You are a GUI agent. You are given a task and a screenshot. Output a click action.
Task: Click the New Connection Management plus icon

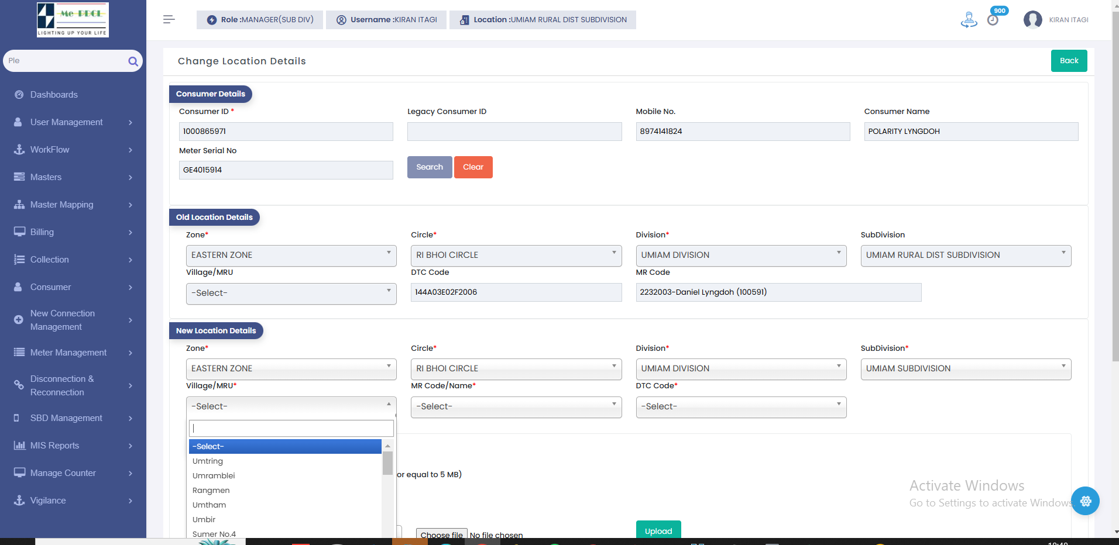[18, 320]
